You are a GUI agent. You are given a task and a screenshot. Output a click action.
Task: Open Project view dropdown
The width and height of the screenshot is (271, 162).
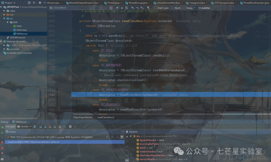tap(9, 3)
